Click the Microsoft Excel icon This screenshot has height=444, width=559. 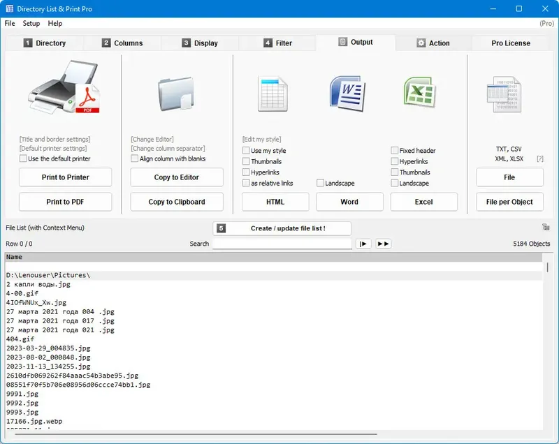pyautogui.click(x=420, y=92)
